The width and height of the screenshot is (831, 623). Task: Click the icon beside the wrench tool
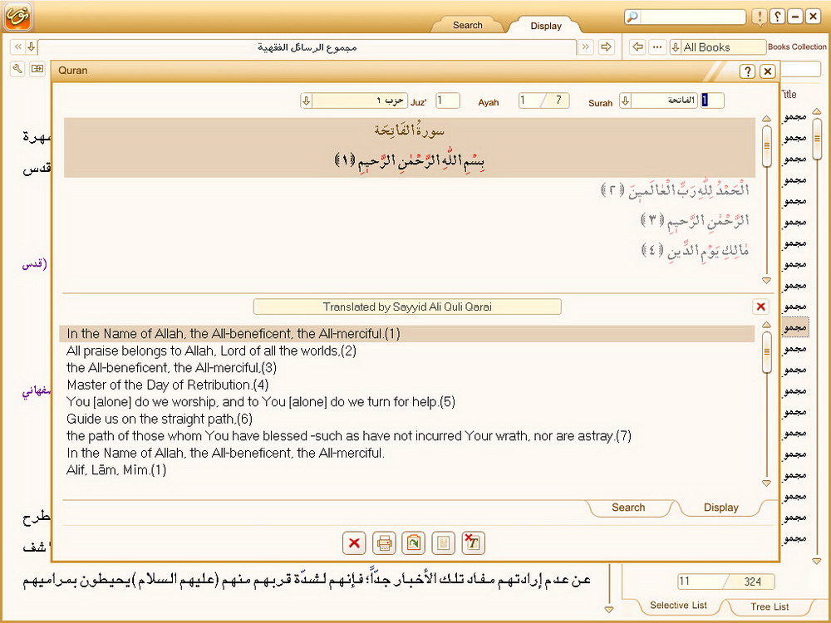[37, 69]
